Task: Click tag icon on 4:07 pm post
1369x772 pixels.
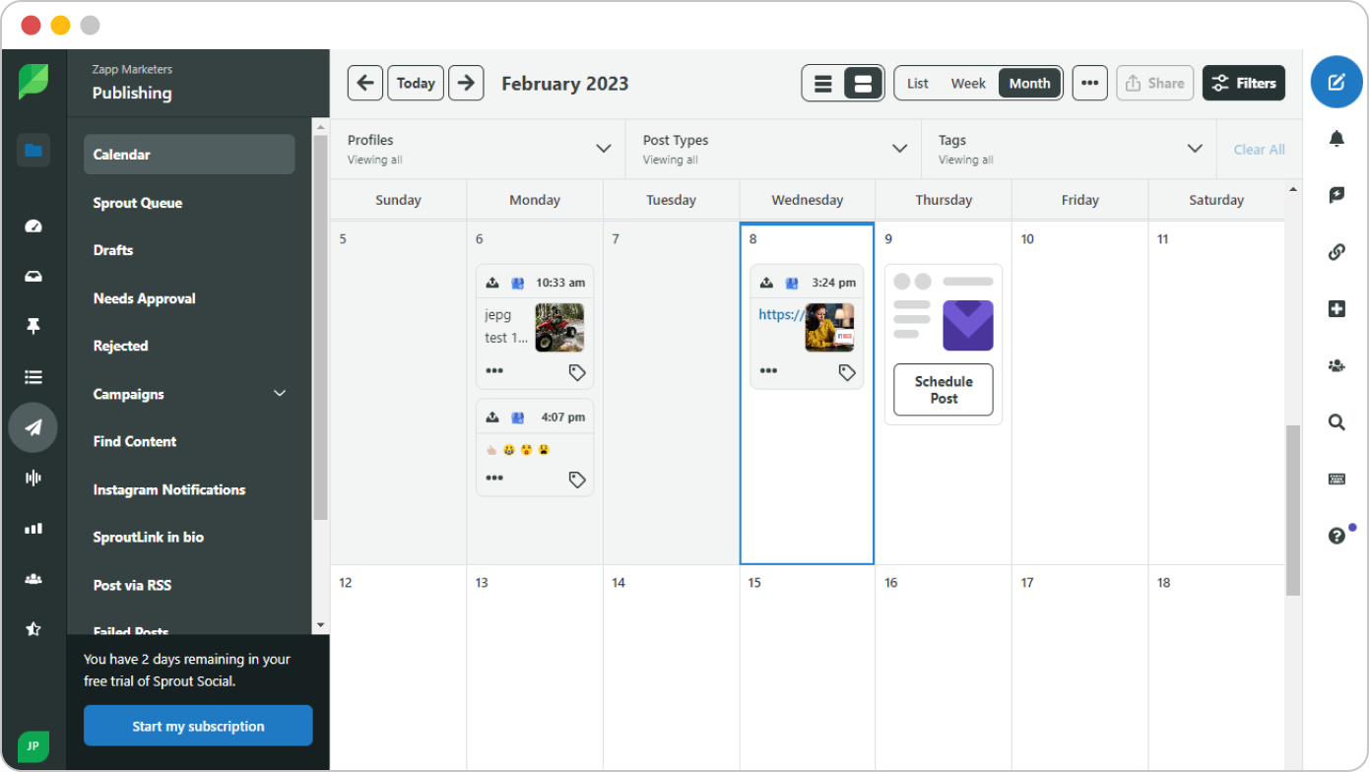Action: (x=577, y=480)
